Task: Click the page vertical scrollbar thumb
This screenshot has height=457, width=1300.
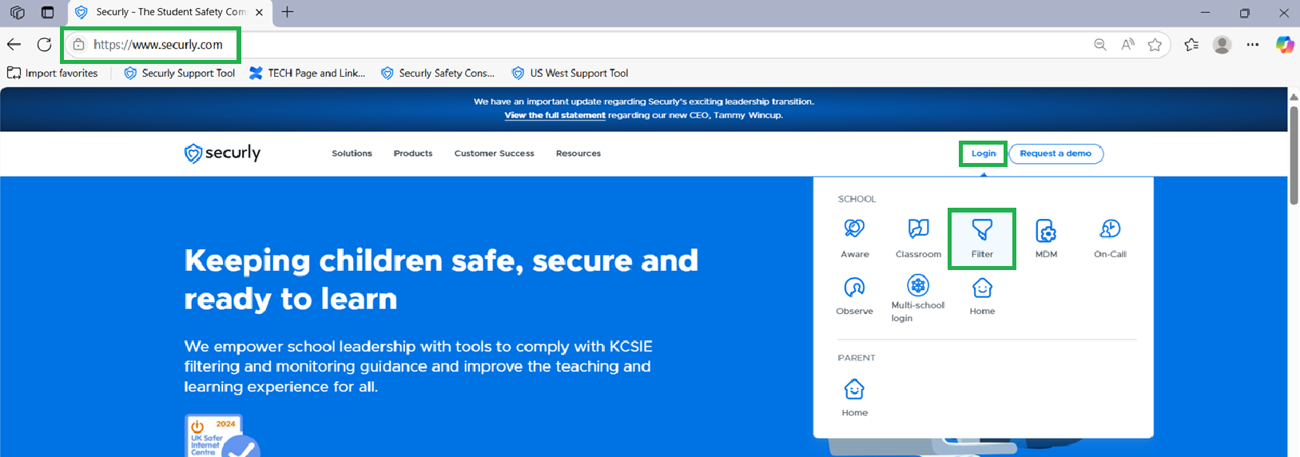Action: (x=1294, y=154)
